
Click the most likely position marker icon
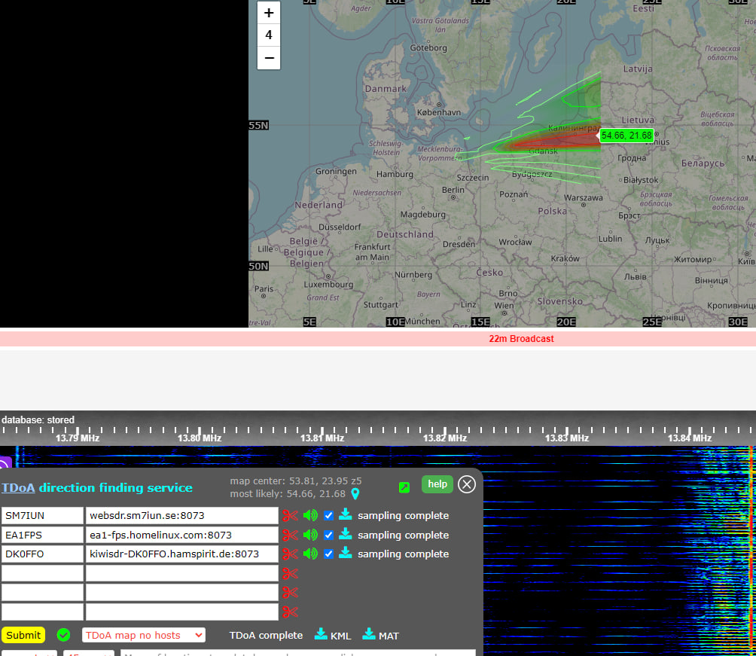click(x=355, y=494)
